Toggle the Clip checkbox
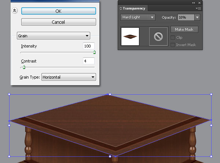Image resolution: width=220 pixels, height=163 pixels. tap(173, 38)
